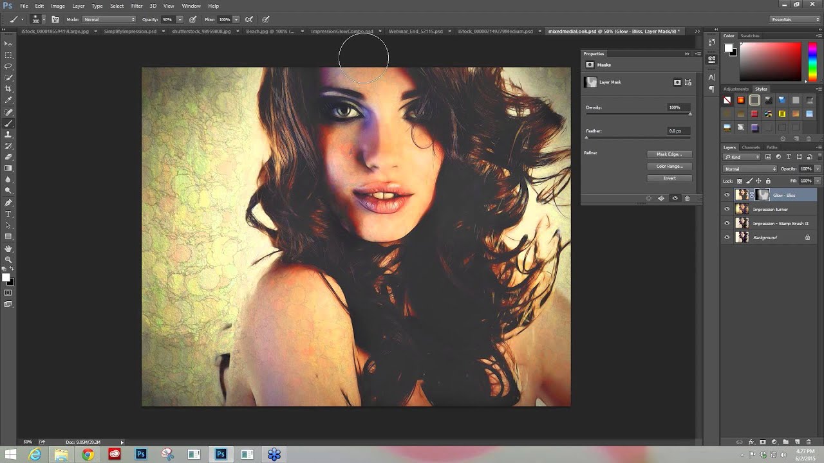Open the Image menu
The width and height of the screenshot is (824, 463).
coord(58,6)
